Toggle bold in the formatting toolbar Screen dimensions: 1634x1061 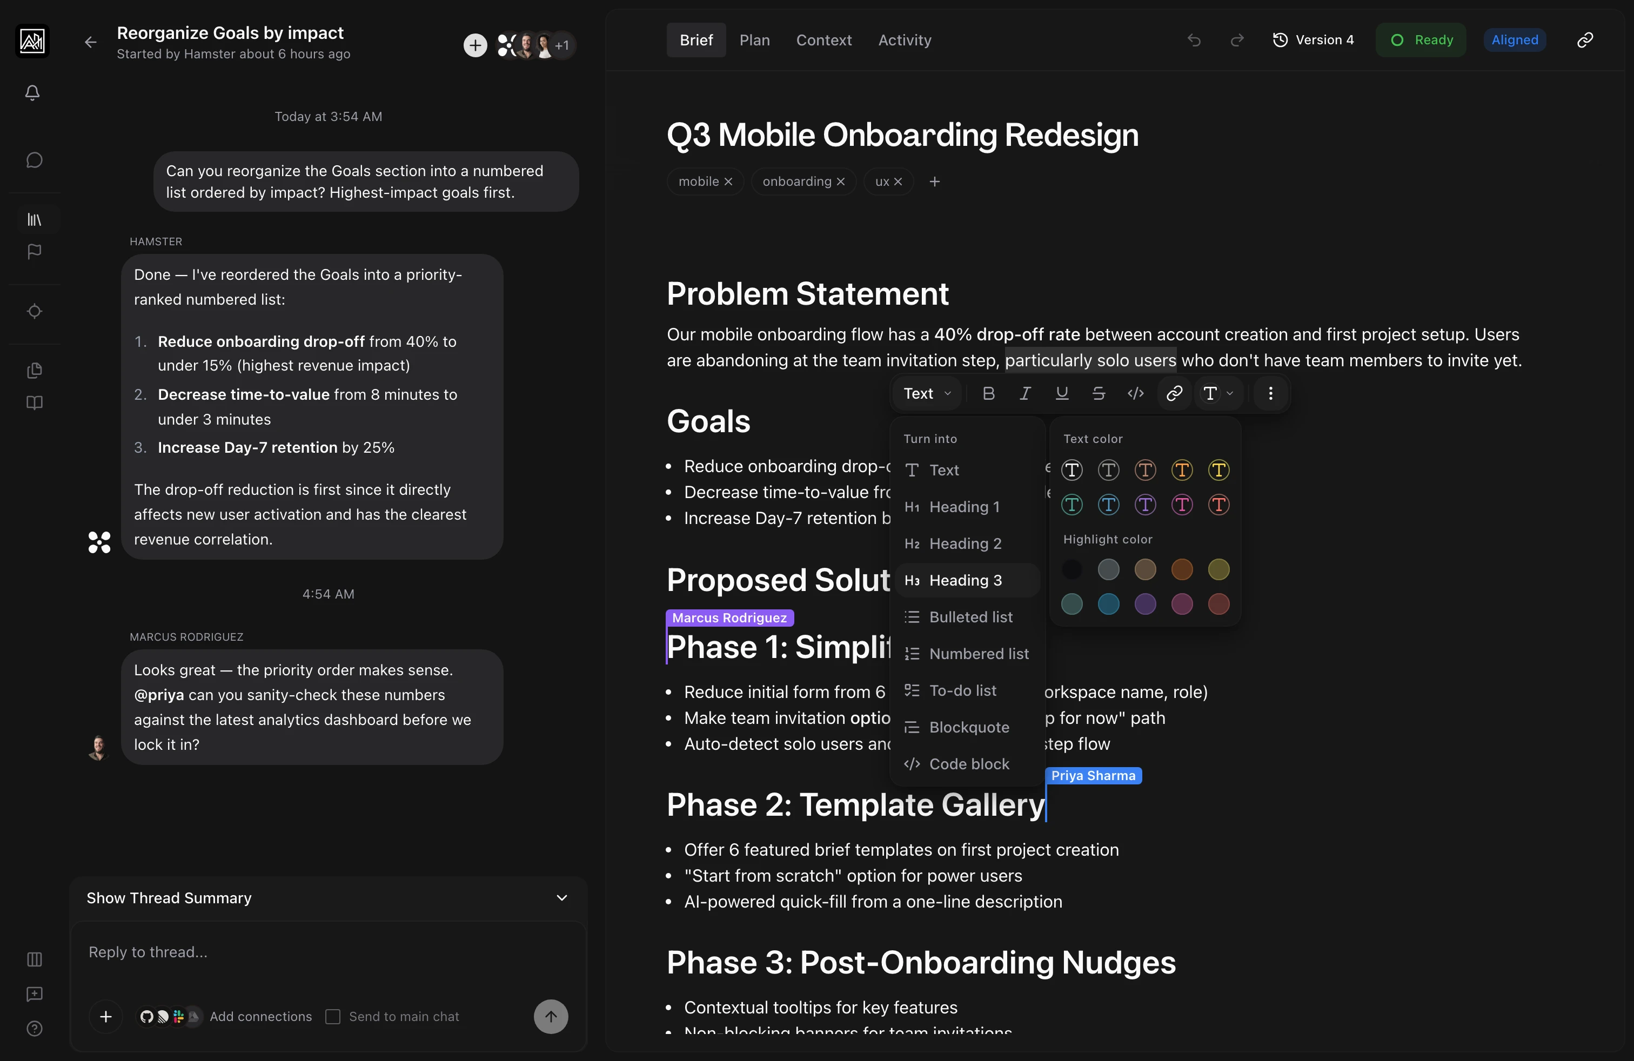tap(989, 393)
